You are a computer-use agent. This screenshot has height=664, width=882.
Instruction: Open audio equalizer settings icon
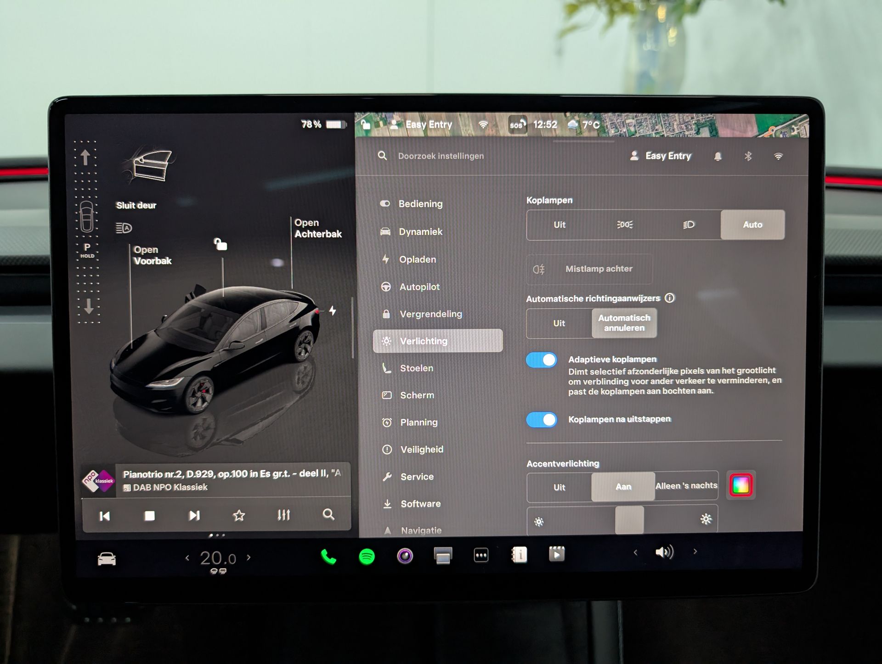(283, 515)
